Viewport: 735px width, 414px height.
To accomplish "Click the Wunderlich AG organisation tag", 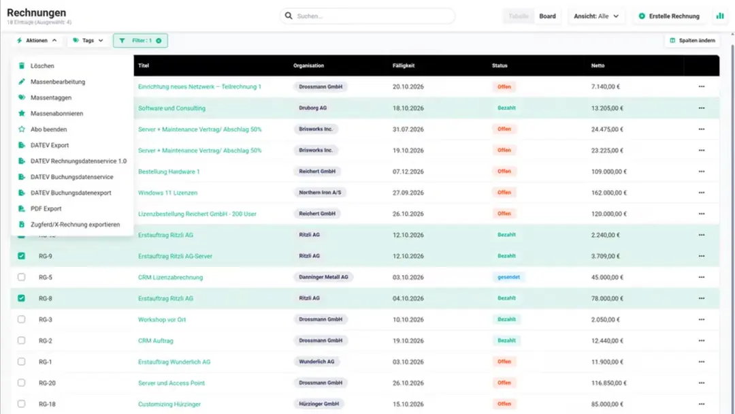I will (316, 362).
